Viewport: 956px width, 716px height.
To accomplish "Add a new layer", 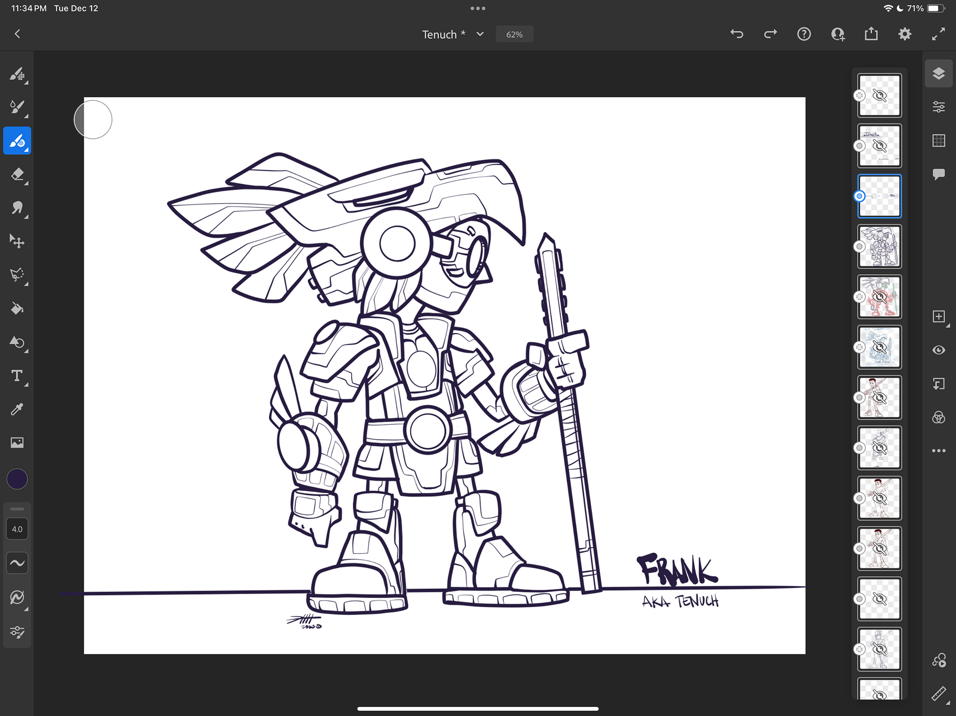I will 939,317.
